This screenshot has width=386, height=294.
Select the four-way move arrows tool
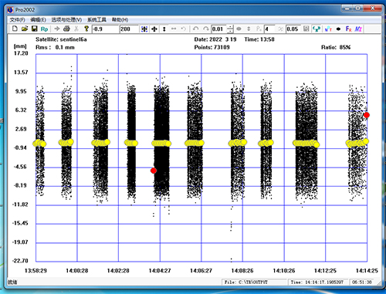(154, 29)
